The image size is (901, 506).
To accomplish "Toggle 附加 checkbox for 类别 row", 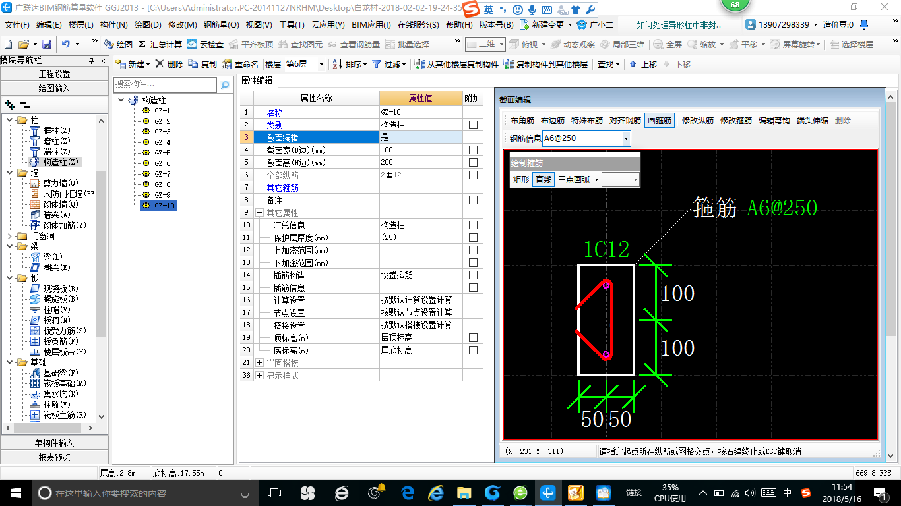I will [473, 125].
